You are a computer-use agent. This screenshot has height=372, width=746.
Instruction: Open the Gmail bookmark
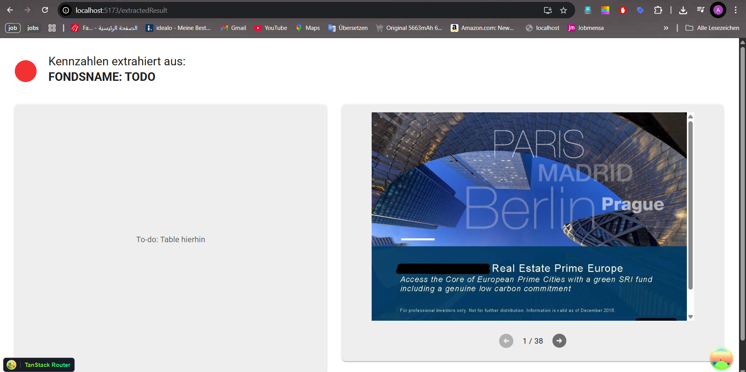[x=233, y=28]
